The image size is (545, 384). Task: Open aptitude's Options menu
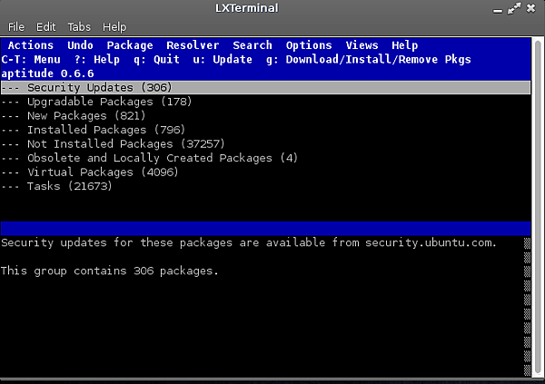click(309, 45)
